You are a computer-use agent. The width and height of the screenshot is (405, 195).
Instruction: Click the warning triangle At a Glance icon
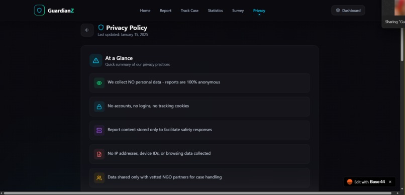coord(96,60)
